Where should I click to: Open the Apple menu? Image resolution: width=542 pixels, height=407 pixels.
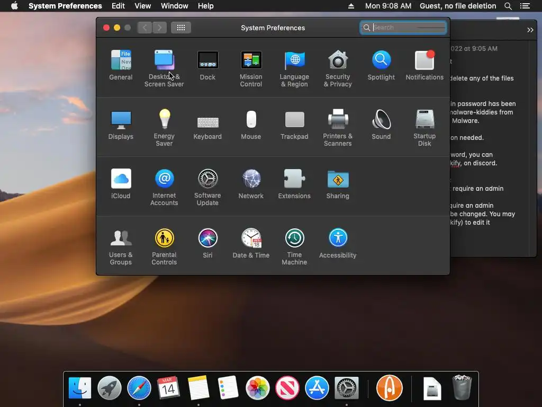tap(14, 6)
